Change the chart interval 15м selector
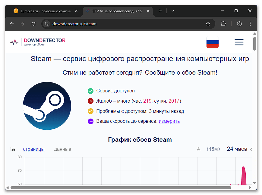This screenshot has height=195, width=262. pyautogui.click(x=213, y=149)
